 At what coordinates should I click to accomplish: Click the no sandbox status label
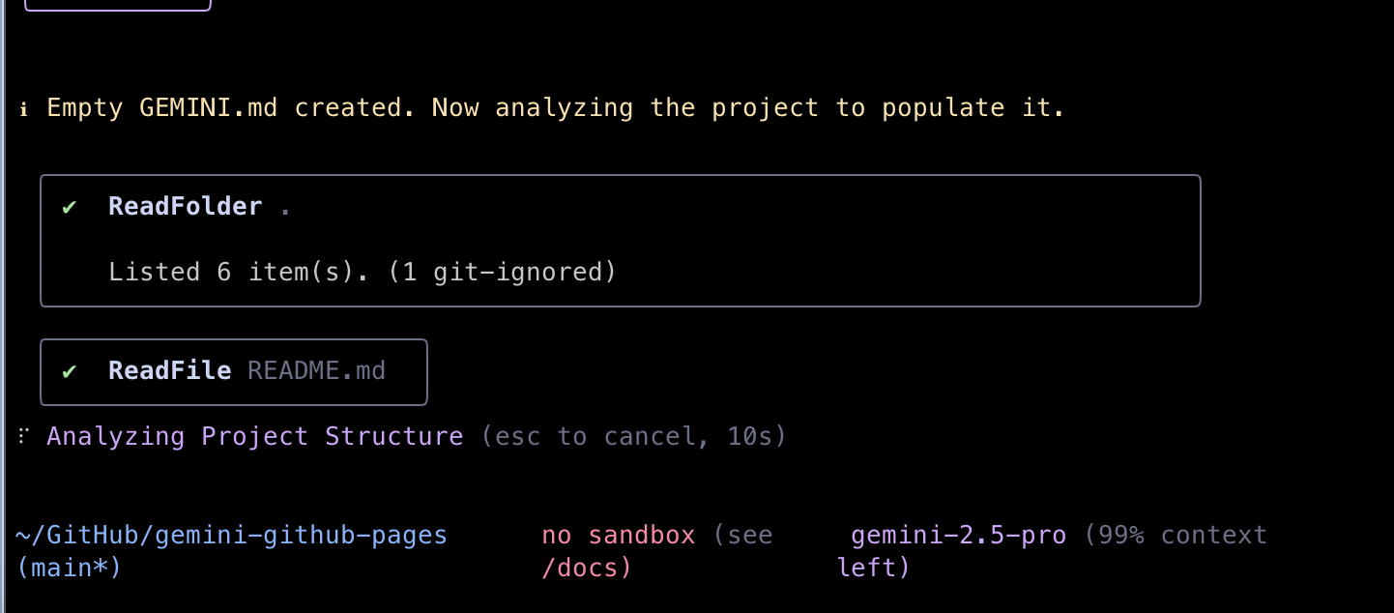(x=619, y=535)
